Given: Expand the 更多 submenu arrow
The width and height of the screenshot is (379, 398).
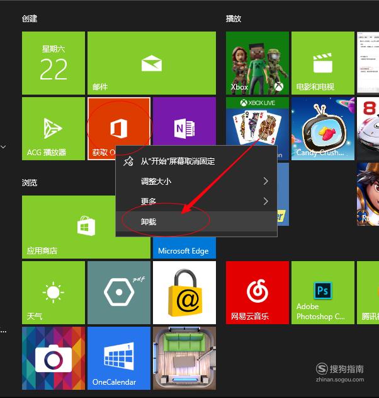Looking at the screenshot, I should coord(265,201).
